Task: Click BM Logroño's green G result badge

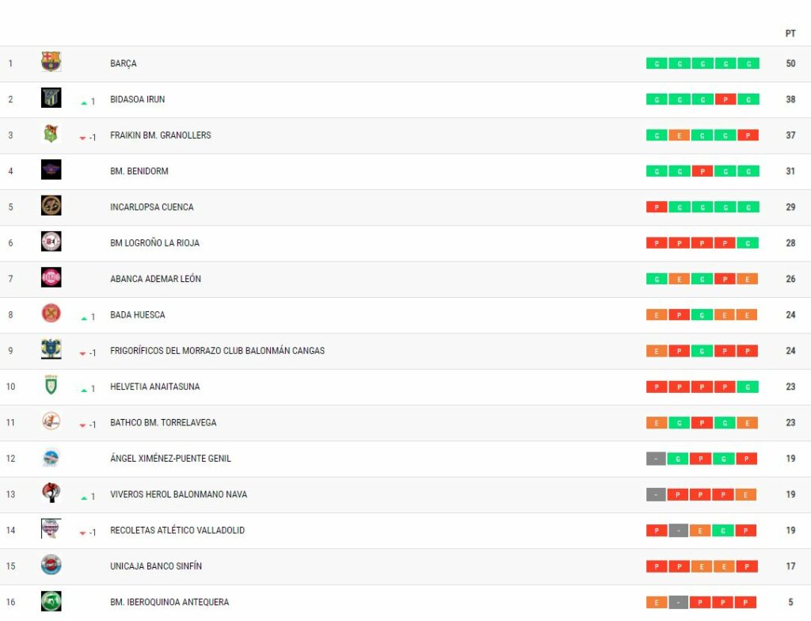Action: pos(748,243)
